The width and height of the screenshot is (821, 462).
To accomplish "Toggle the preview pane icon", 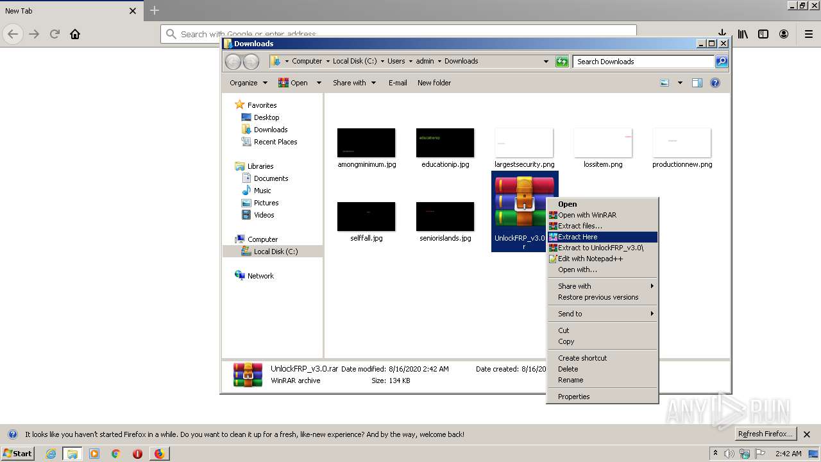I will 697,83.
